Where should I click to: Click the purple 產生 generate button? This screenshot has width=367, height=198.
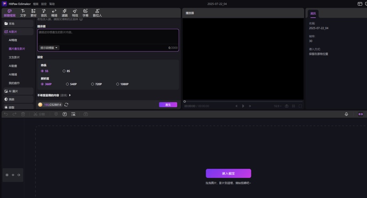[168, 104]
